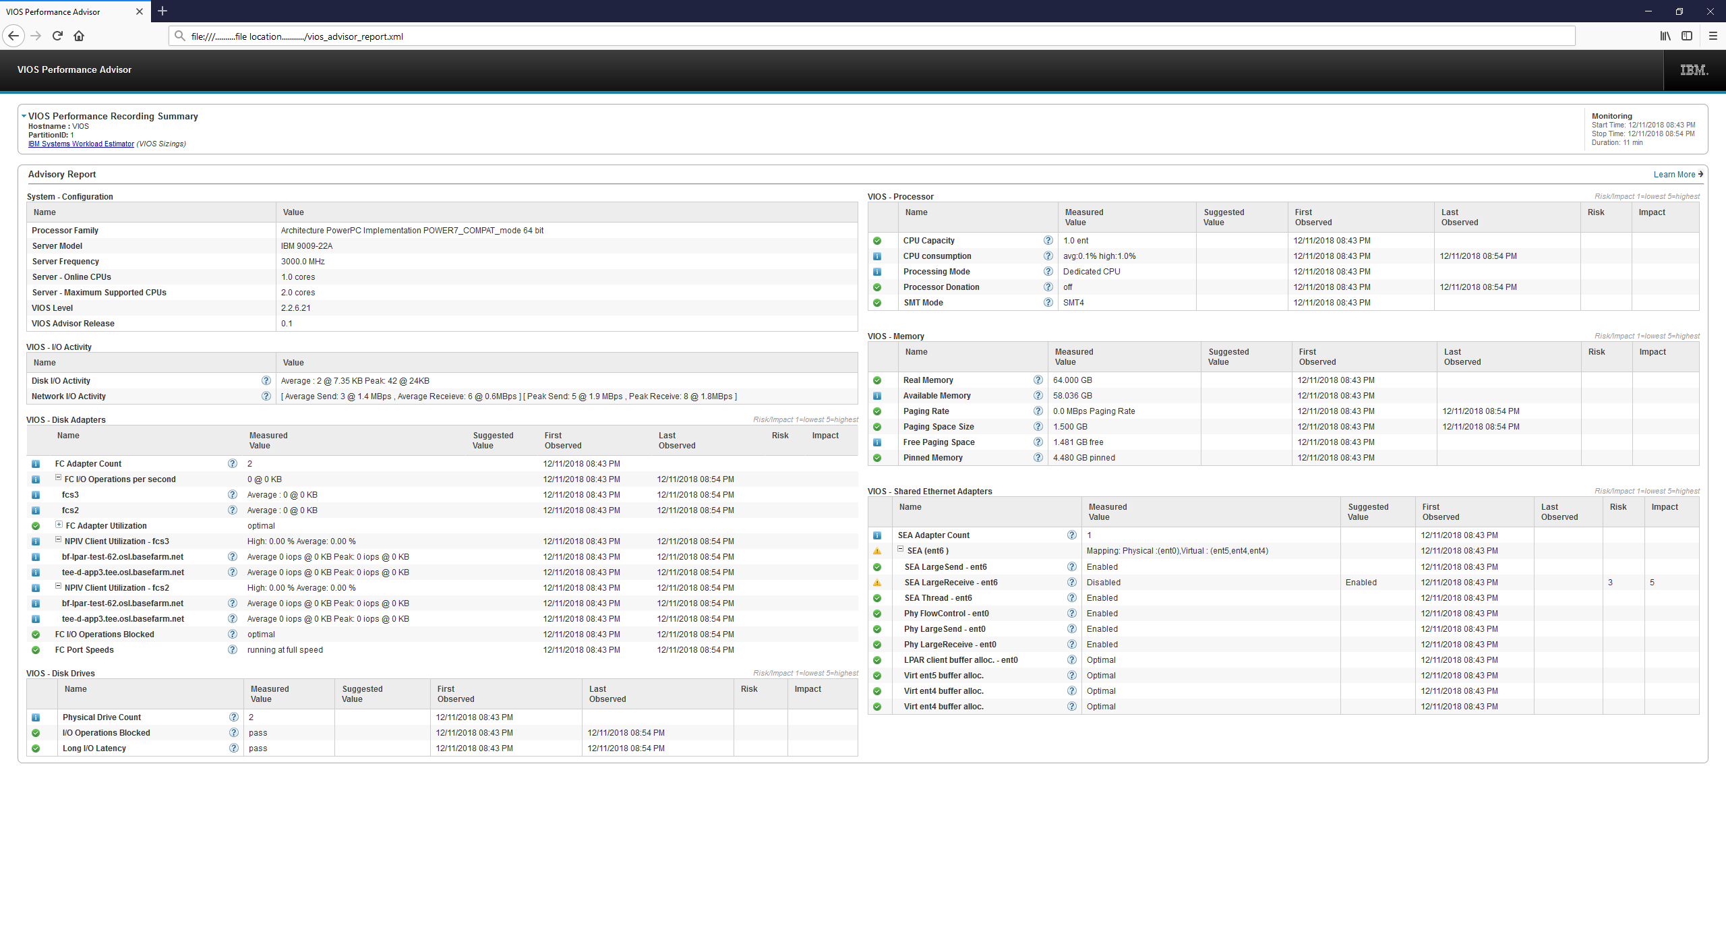The height and width of the screenshot is (944, 1726).
Task: Open the Library icon in browser toolbar
Action: [x=1665, y=36]
